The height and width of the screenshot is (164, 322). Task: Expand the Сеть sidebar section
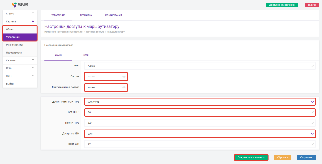20,68
